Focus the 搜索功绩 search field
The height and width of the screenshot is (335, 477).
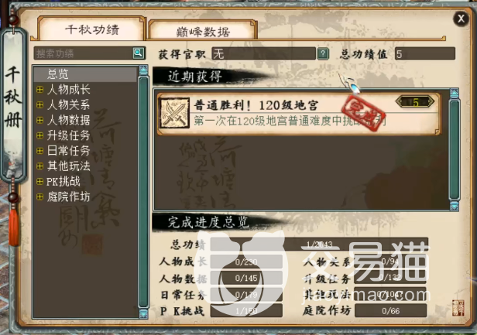pos(84,53)
